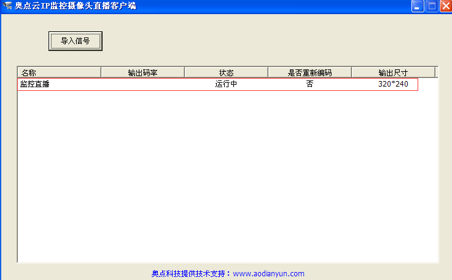
Task: Click the camera app icon in title bar
Action: (x=7, y=6)
